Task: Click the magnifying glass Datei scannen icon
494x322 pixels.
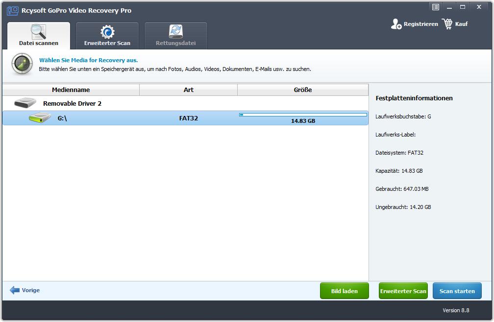Action: coord(38,31)
